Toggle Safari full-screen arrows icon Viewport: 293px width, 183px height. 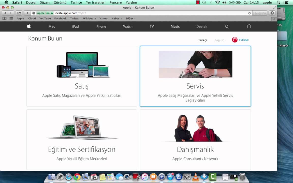(x=274, y=7)
